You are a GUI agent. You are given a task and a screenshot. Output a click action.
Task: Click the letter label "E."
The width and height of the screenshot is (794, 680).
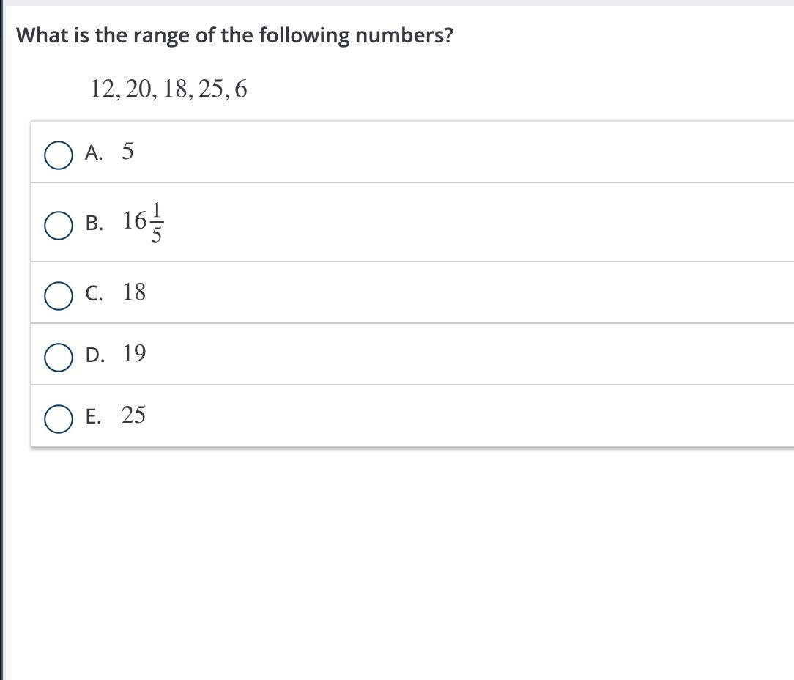pos(93,417)
